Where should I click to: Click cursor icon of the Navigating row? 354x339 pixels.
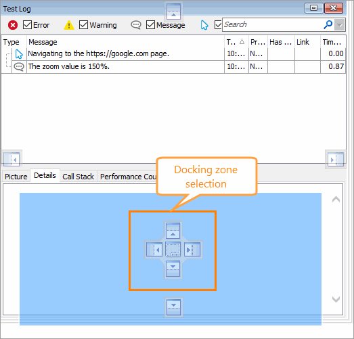coord(19,54)
